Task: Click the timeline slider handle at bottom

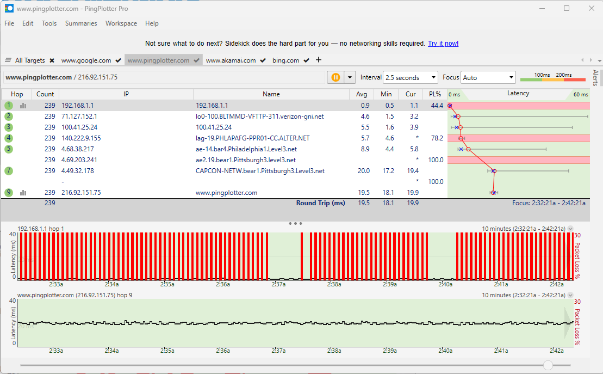Action: coord(548,365)
